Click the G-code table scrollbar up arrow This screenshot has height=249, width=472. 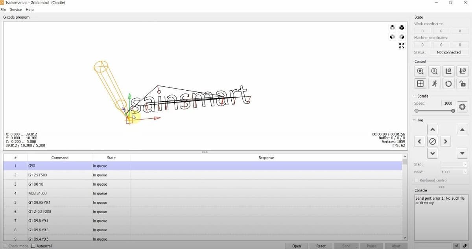pos(405,156)
